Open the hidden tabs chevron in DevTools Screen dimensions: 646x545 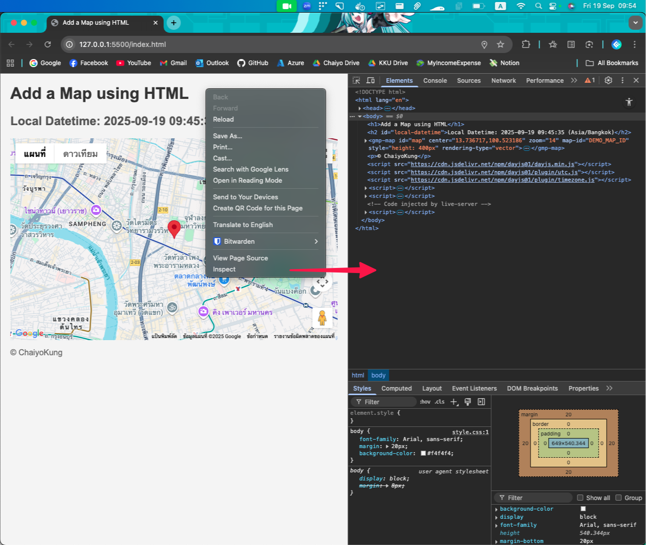pyautogui.click(x=574, y=80)
